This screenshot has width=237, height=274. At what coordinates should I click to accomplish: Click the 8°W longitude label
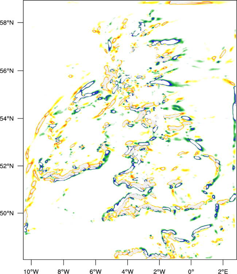(x=63, y=271)
